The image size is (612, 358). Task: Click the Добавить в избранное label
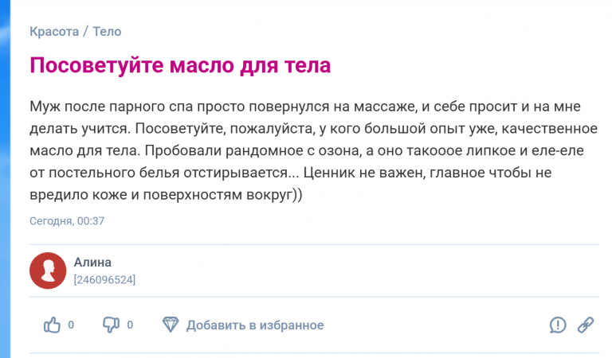255,325
